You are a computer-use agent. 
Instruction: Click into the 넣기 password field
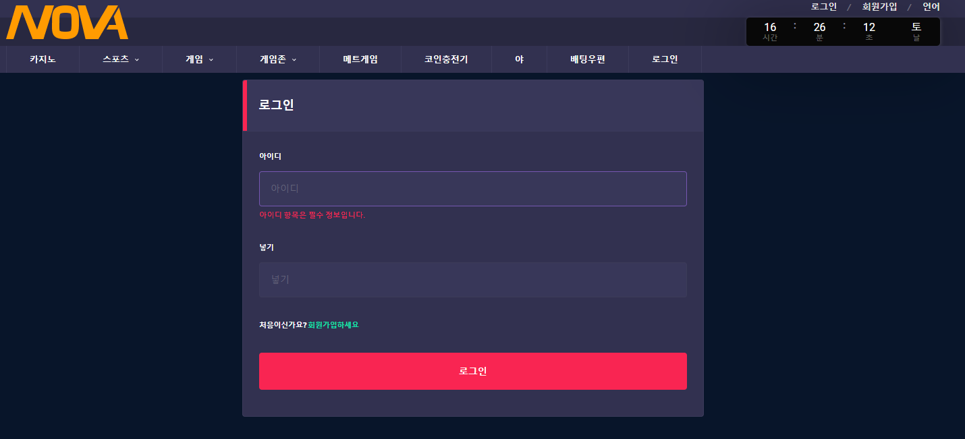tap(472, 280)
